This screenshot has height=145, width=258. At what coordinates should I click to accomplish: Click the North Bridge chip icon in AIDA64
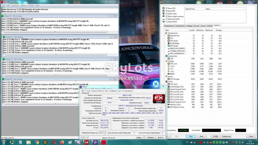pyautogui.click(x=169, y=43)
